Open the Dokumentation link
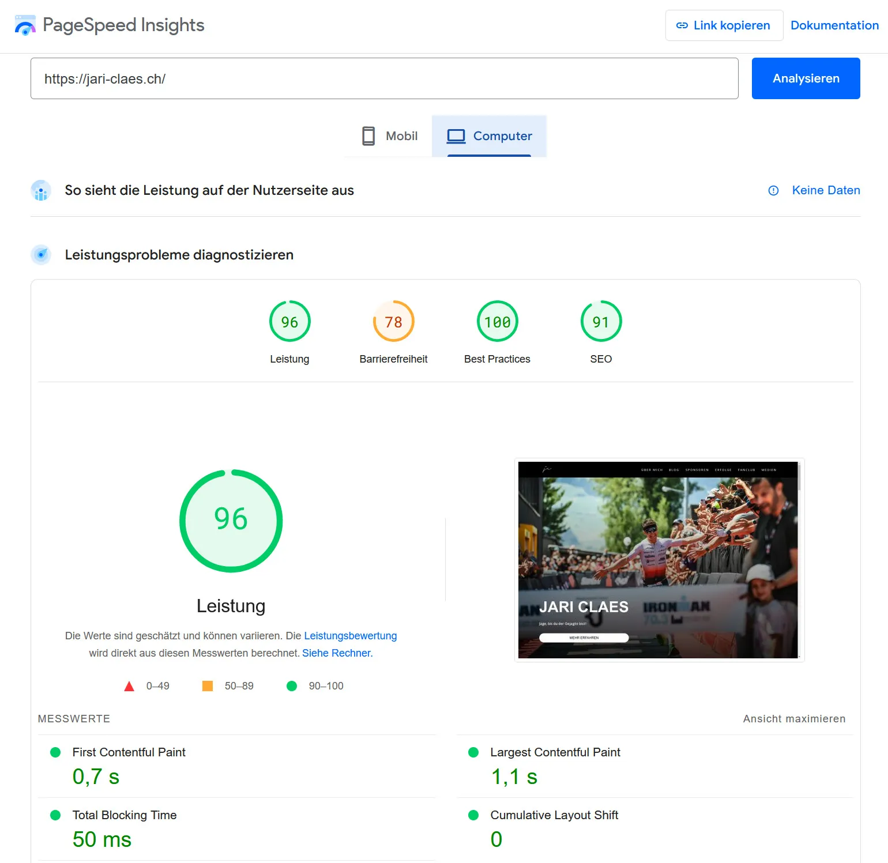The width and height of the screenshot is (888, 863). (834, 25)
